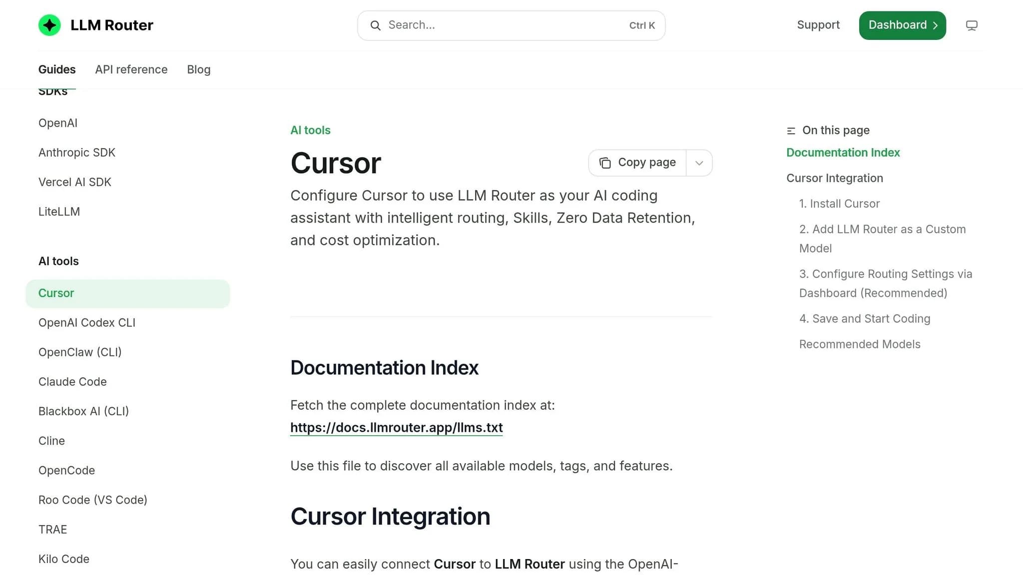Open Claude Code sidebar page
The image size is (1023, 575).
(72, 382)
